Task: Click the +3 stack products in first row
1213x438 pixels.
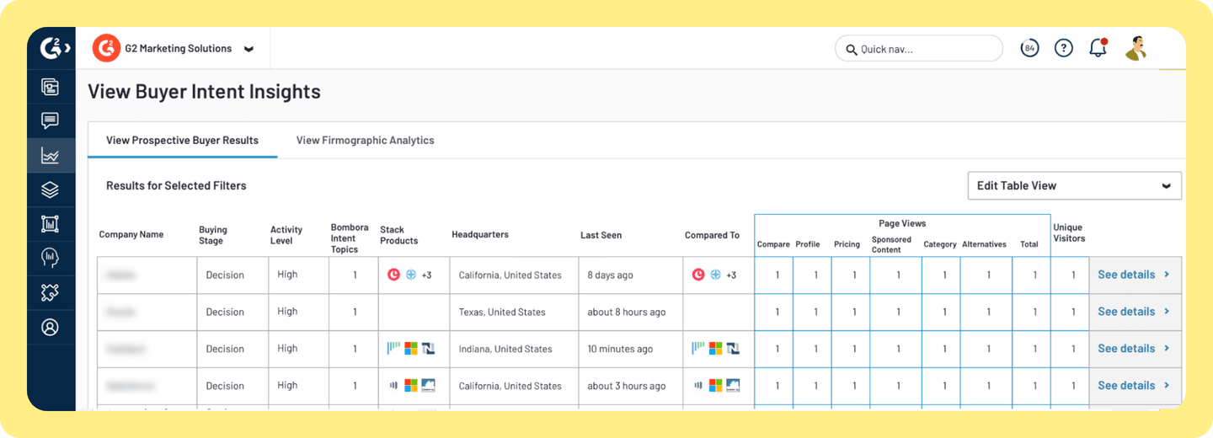Action: 427,275
